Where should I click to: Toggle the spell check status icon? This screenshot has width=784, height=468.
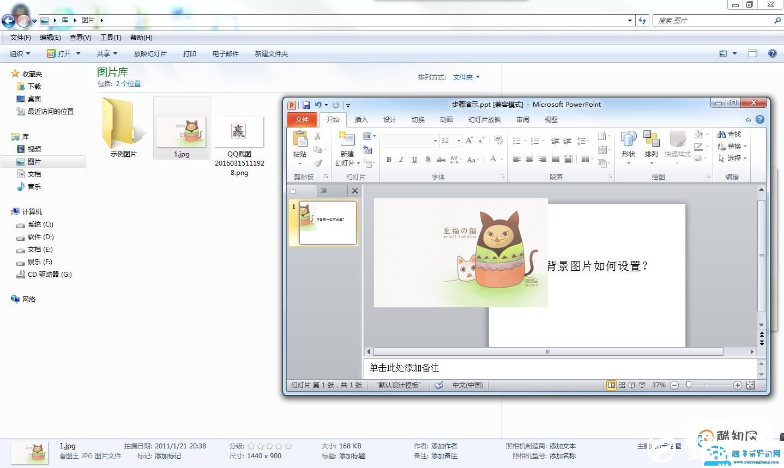(439, 385)
